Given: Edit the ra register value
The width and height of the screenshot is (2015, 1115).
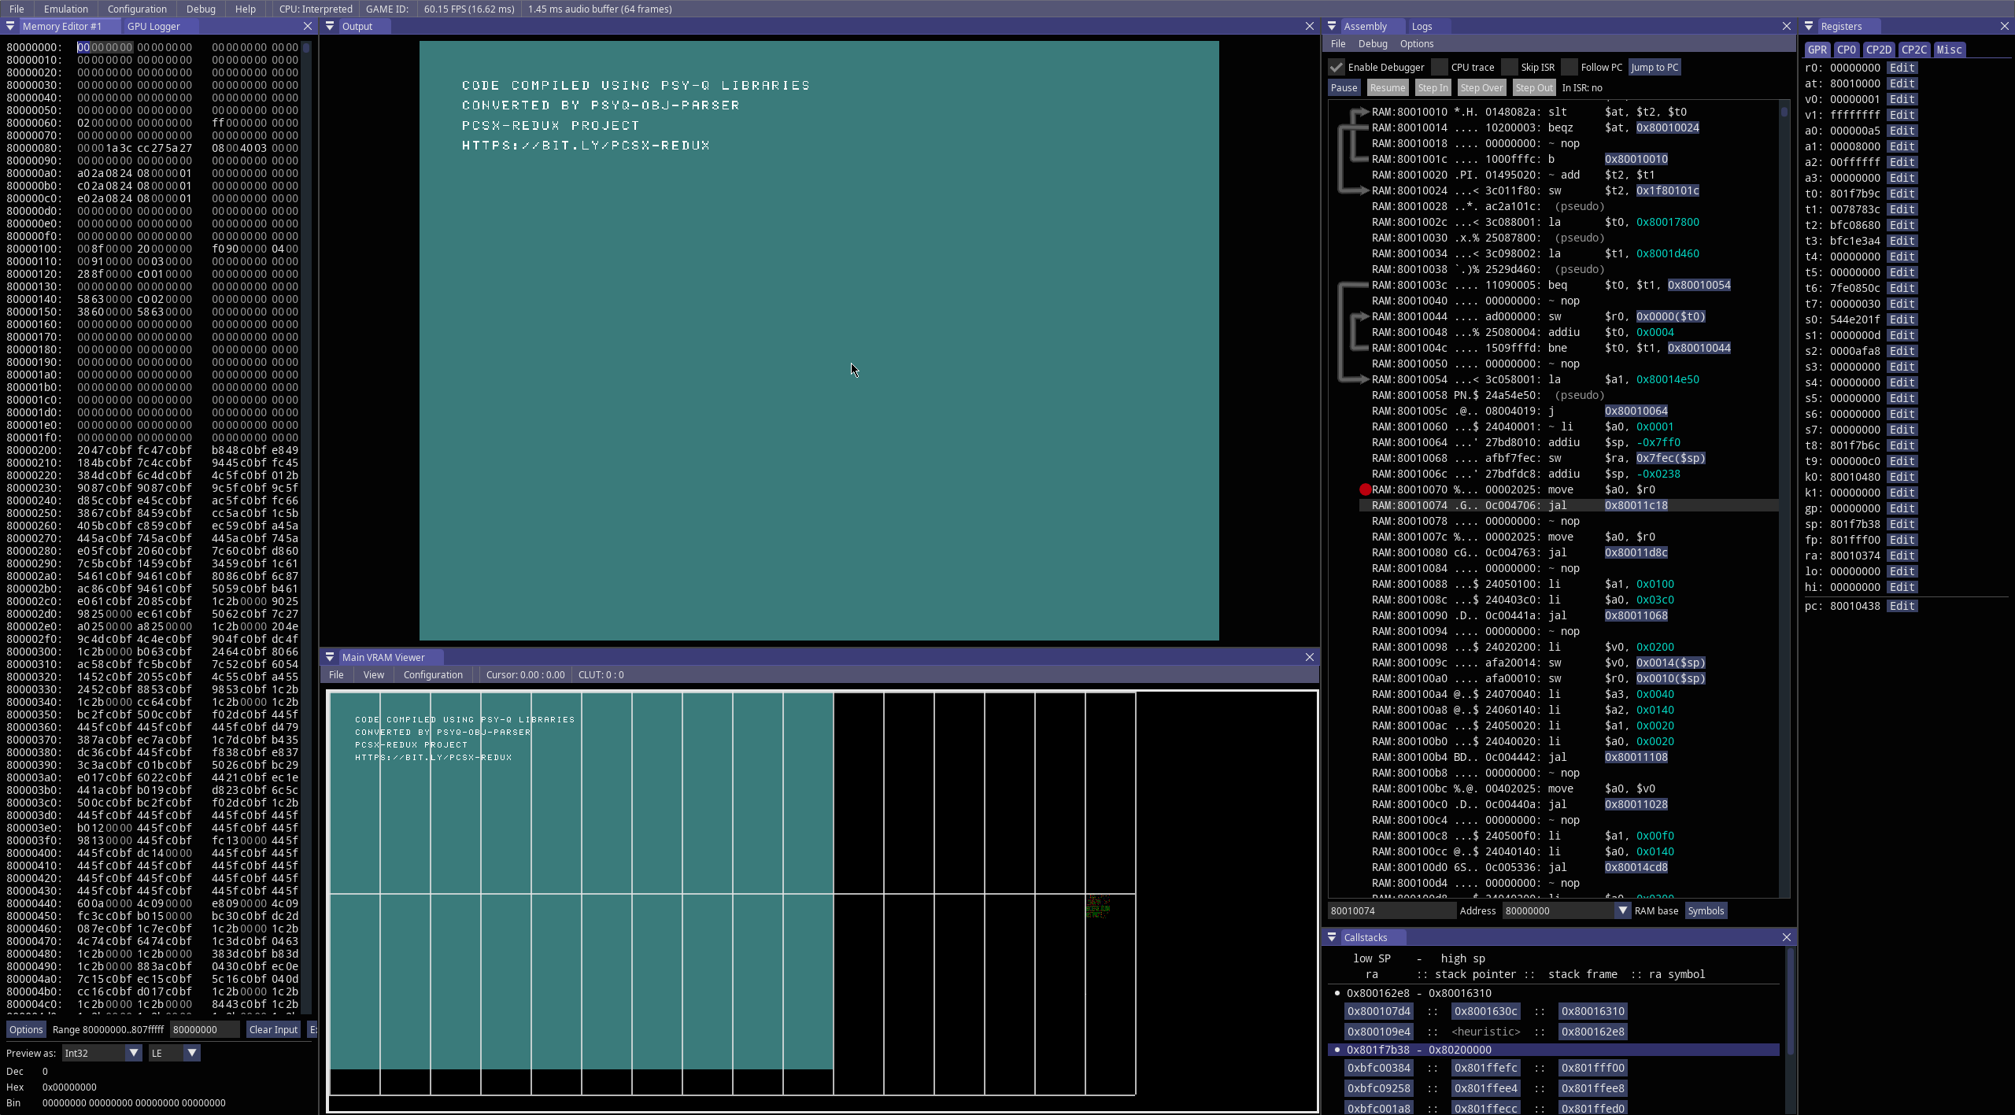Looking at the screenshot, I should pyautogui.click(x=1902, y=556).
